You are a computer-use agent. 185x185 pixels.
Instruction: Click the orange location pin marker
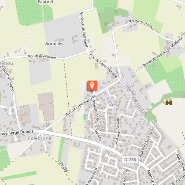(92, 86)
